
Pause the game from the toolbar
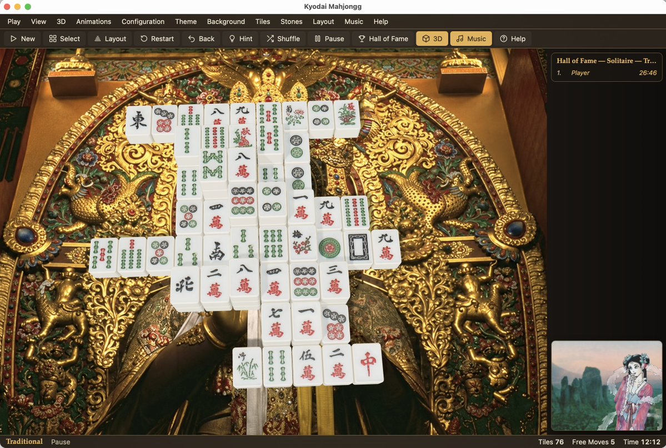[329, 39]
